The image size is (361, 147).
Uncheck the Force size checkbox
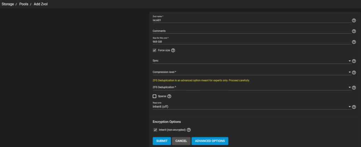(154, 50)
